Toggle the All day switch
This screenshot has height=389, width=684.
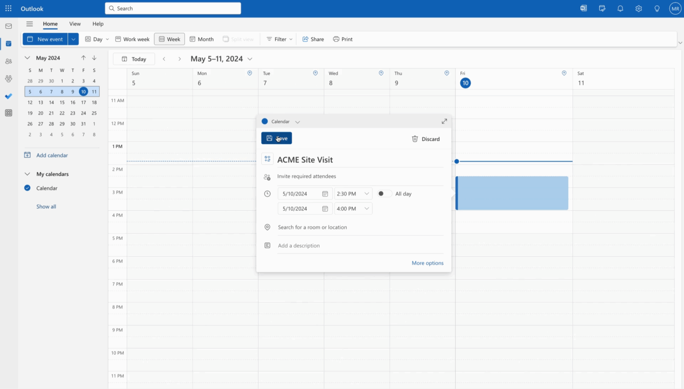click(384, 194)
